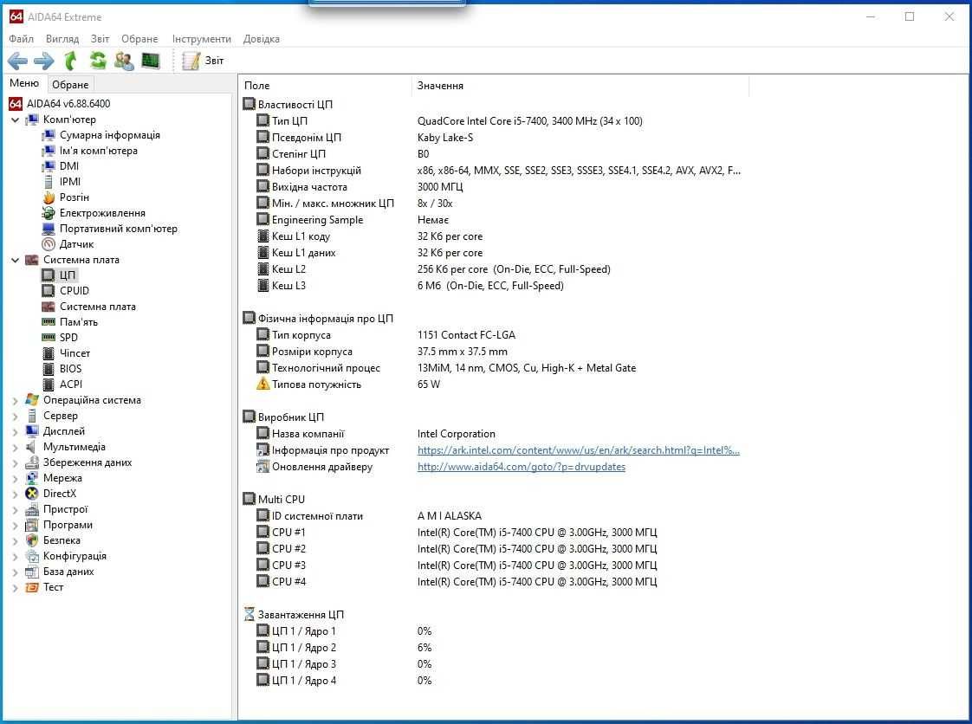Click the Безпека shield icon
The width and height of the screenshot is (972, 724).
click(31, 540)
